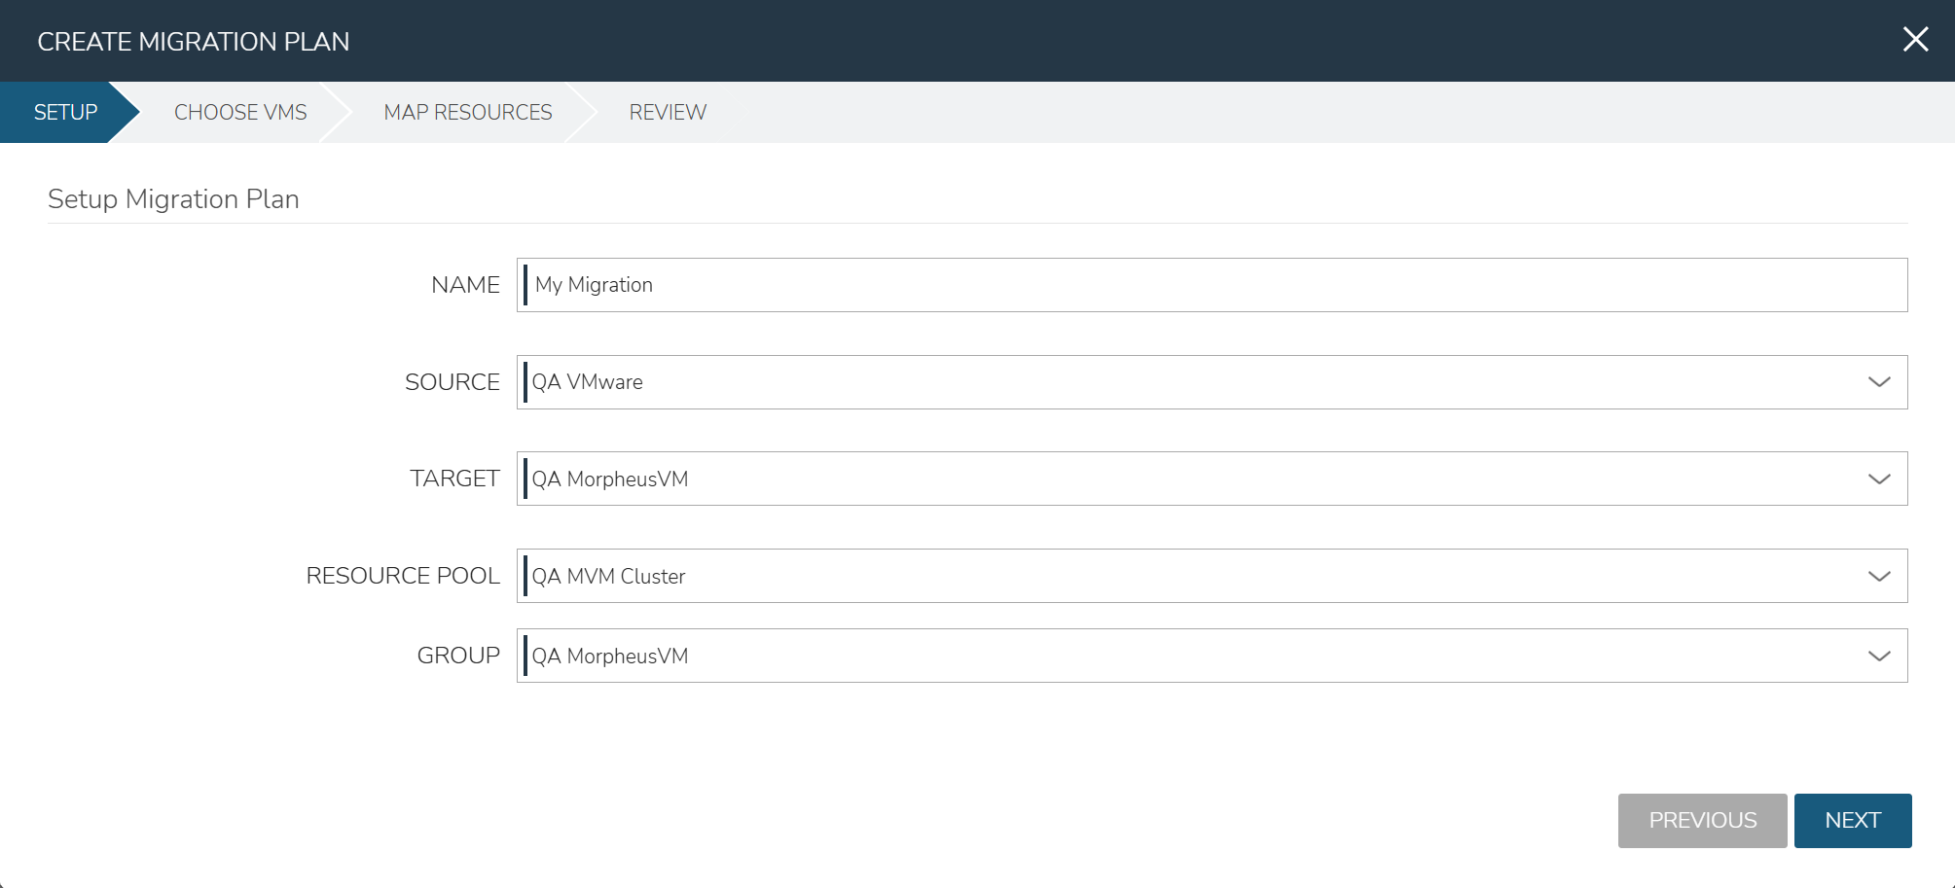Click the TARGET field label

tap(454, 479)
